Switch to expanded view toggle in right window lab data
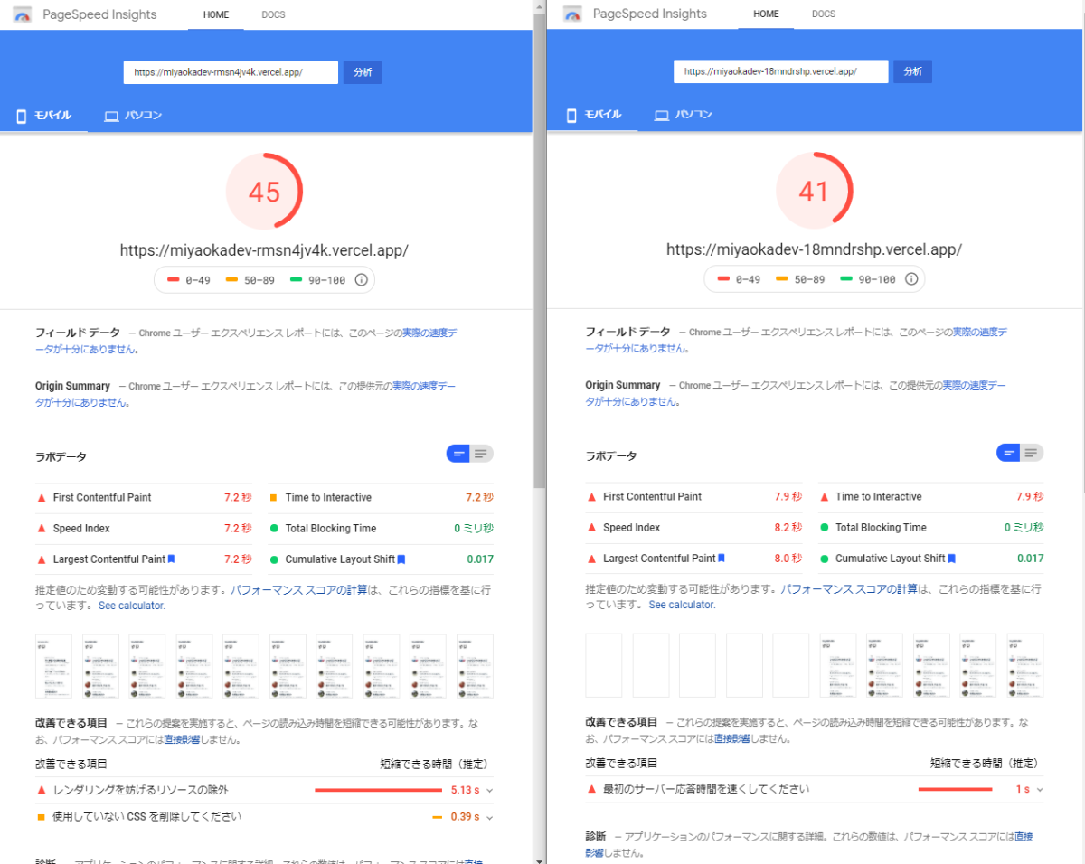 tap(1032, 453)
